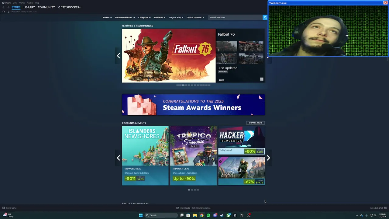
Task: Open the Friends menu
Action: coord(22,3)
